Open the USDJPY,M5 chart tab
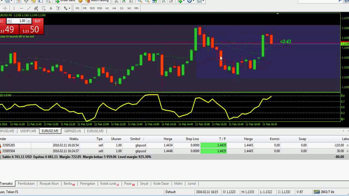 28,131
